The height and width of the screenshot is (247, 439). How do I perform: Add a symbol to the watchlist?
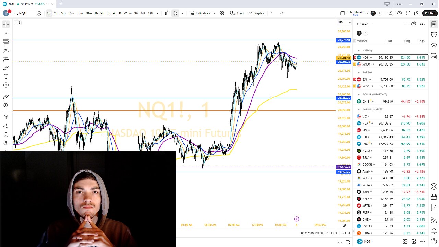click(405, 24)
